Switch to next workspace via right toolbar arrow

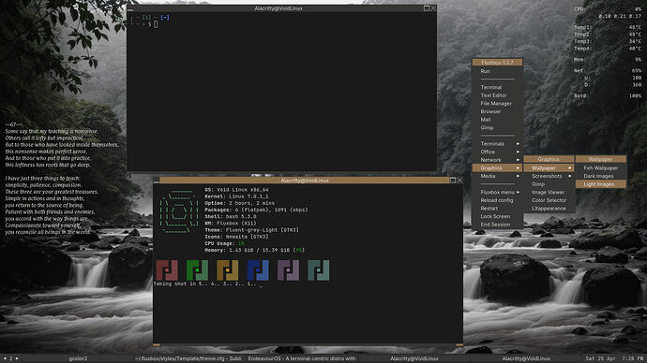(17, 358)
